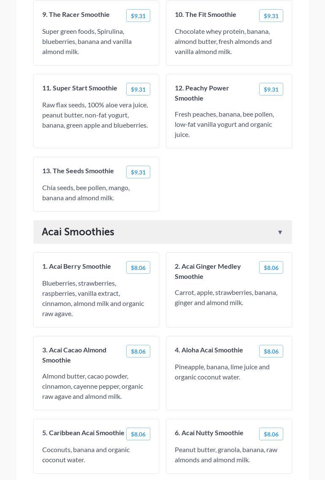Open the "1. Acai Berry Smoothie" title
325x480 pixels.
(x=76, y=266)
